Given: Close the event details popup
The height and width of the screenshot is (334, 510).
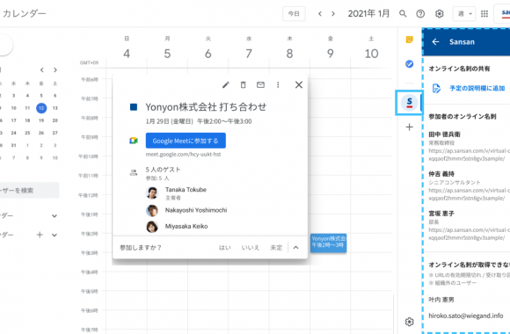Looking at the screenshot, I should coord(299,85).
